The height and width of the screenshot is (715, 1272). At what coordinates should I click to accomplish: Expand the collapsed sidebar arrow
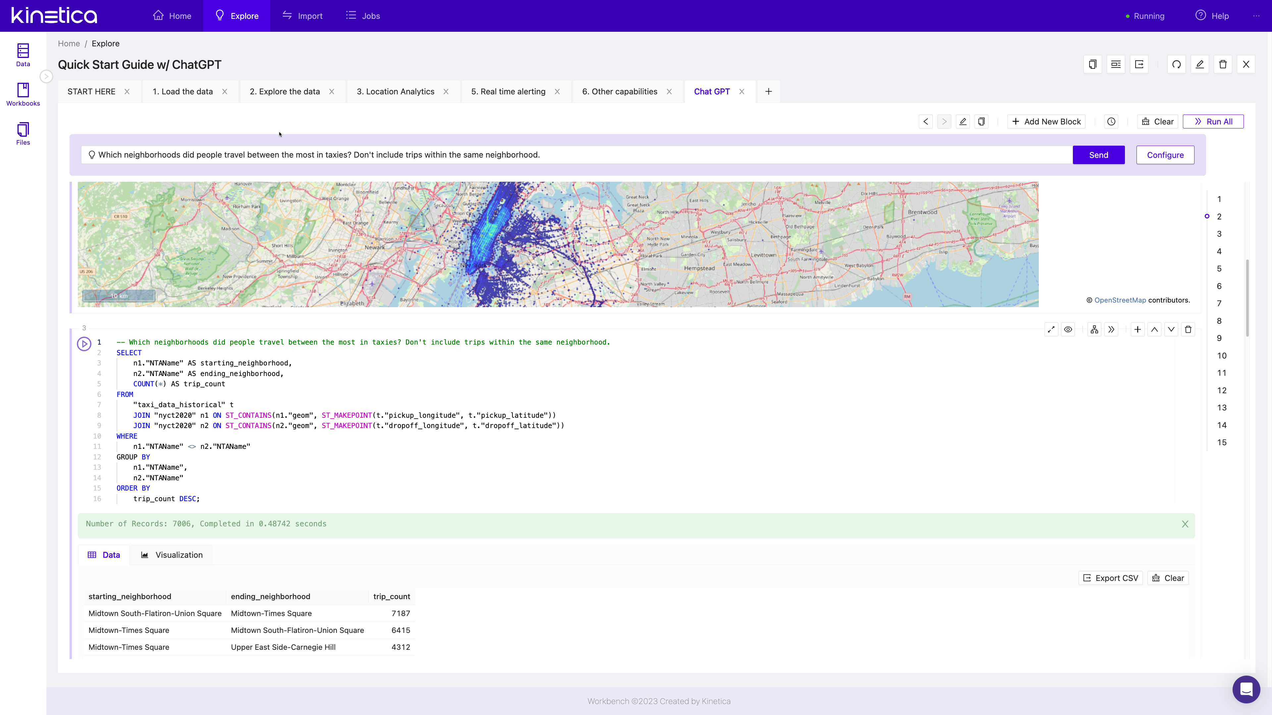pyautogui.click(x=46, y=76)
